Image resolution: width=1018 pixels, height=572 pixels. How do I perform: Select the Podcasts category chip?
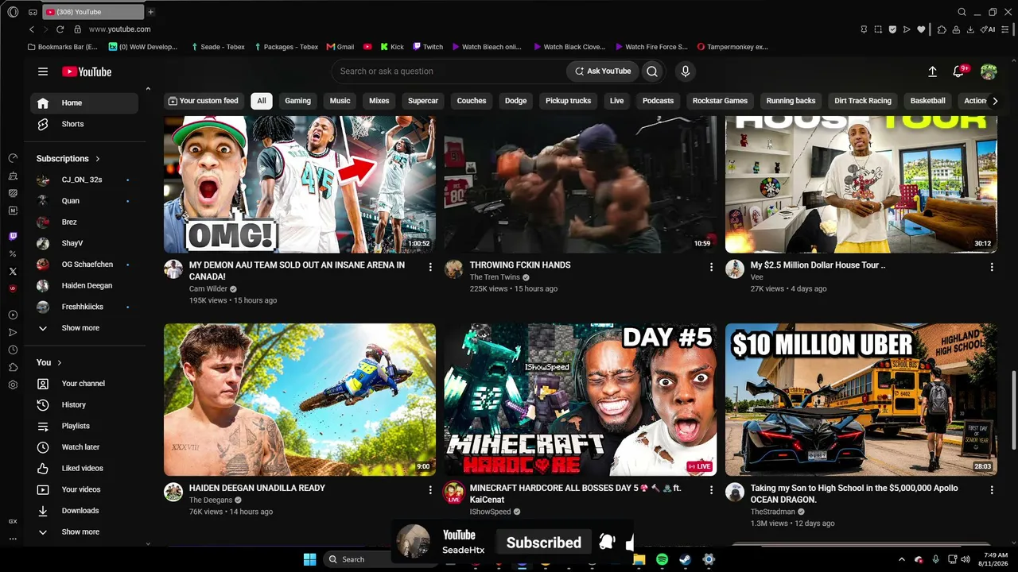click(658, 101)
